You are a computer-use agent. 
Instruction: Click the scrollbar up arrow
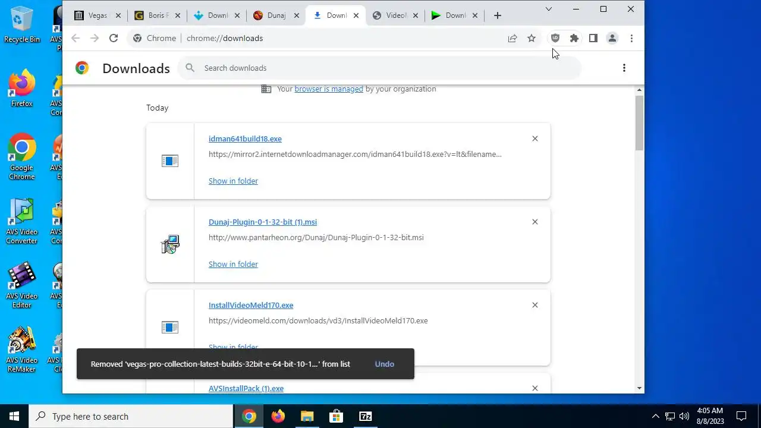(639, 90)
